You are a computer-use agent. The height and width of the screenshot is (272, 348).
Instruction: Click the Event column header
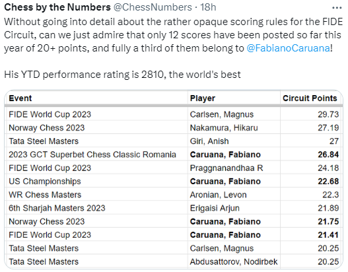pyautogui.click(x=96, y=98)
